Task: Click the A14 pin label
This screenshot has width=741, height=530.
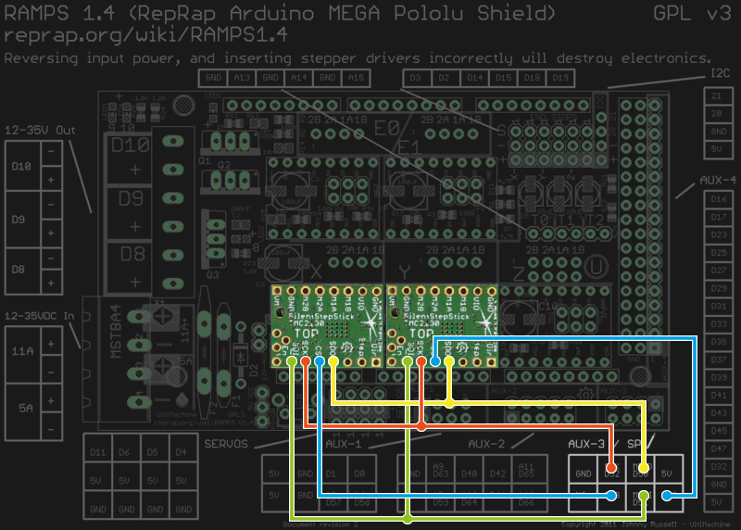Action: 298,78
